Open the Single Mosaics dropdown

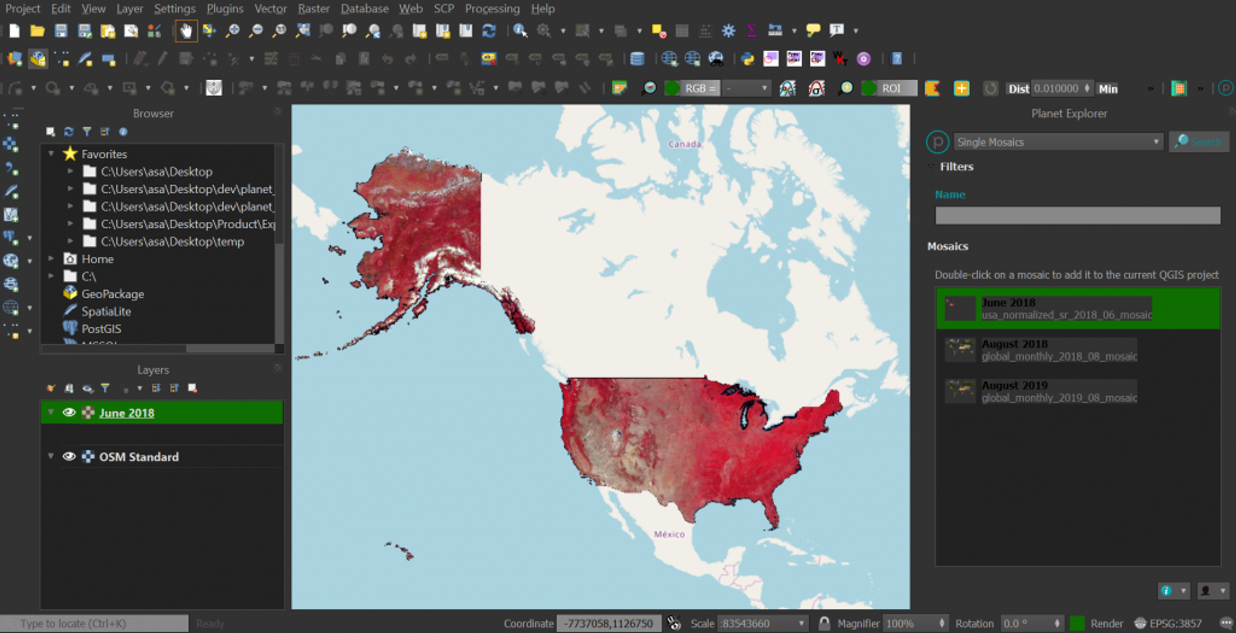(1058, 142)
